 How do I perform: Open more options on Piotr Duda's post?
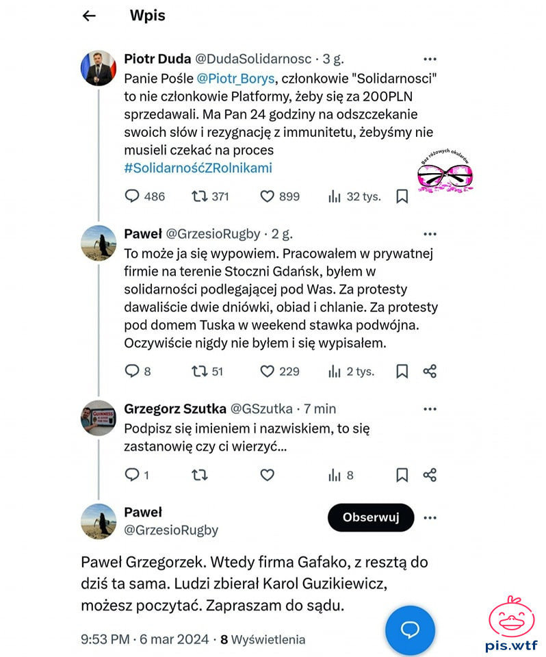430,60
